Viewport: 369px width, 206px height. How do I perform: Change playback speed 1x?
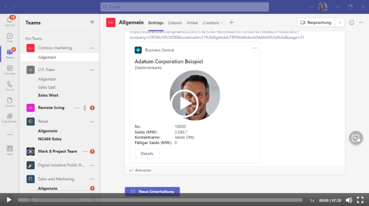point(312,200)
